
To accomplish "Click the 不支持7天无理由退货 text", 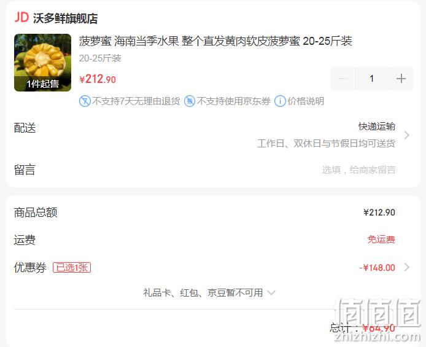I will click(136, 101).
